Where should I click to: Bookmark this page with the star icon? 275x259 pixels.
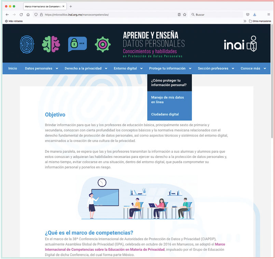pos(184,15)
